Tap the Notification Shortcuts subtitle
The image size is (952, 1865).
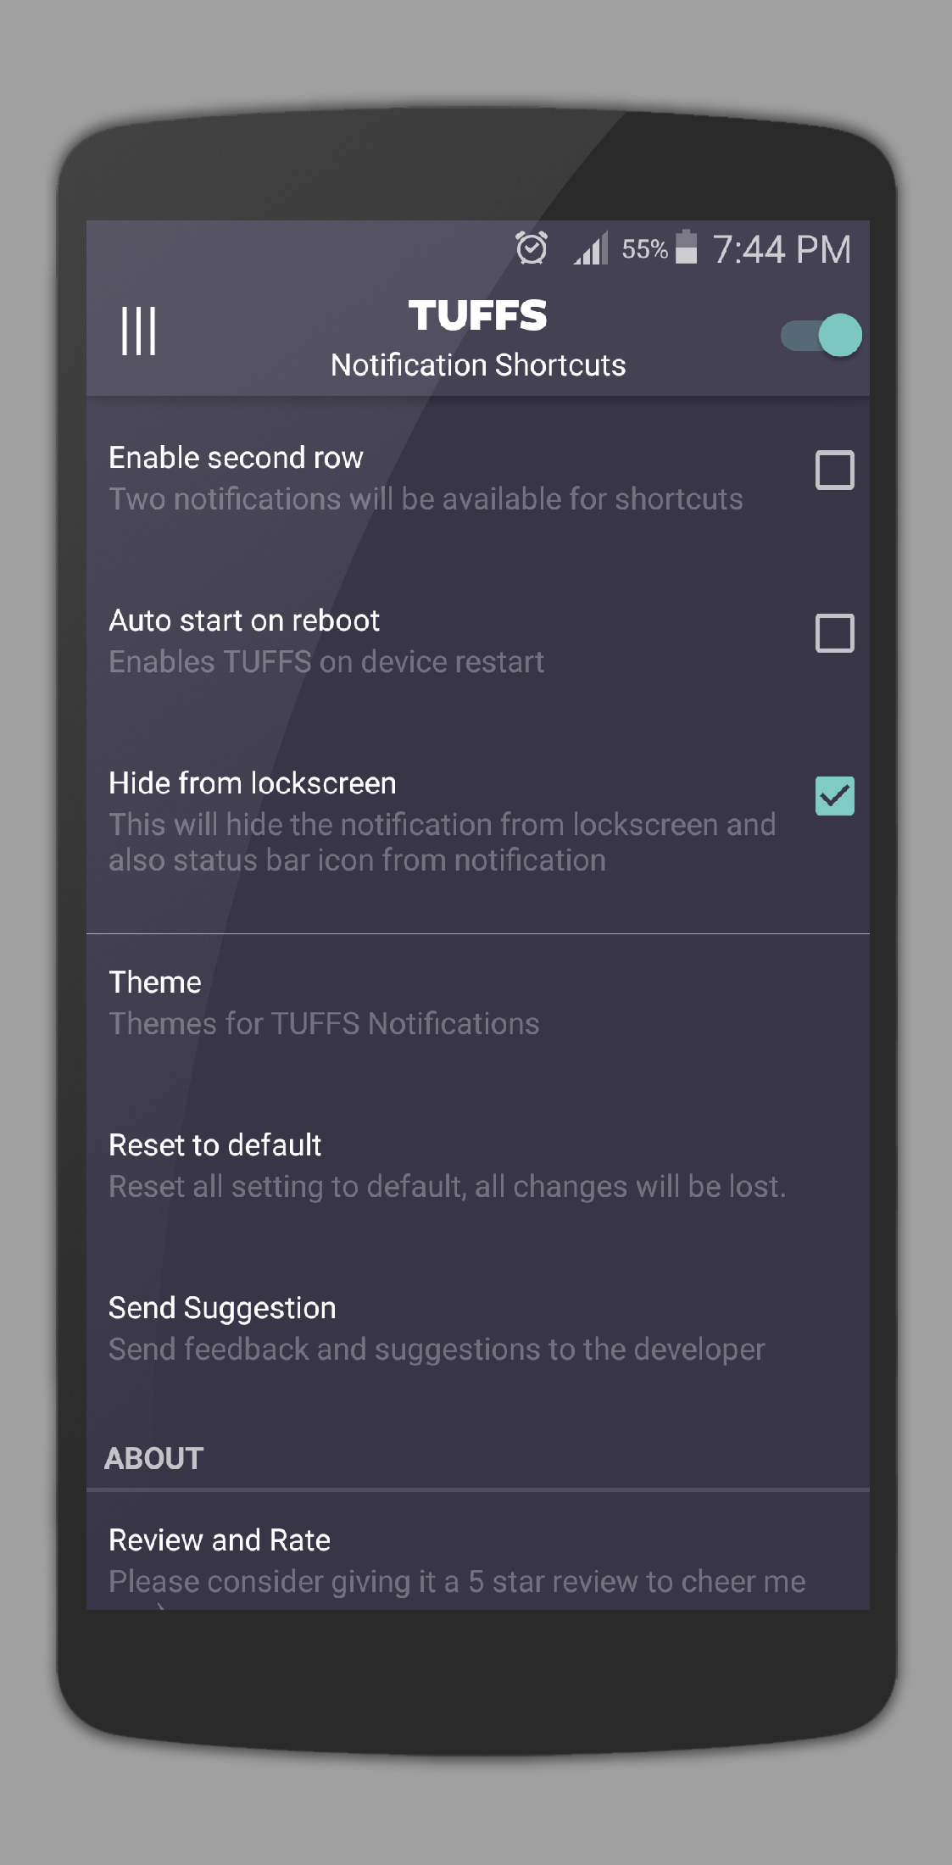coord(478,365)
